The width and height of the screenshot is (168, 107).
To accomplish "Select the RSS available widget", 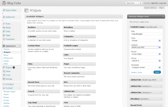I will (x=79, y=82).
